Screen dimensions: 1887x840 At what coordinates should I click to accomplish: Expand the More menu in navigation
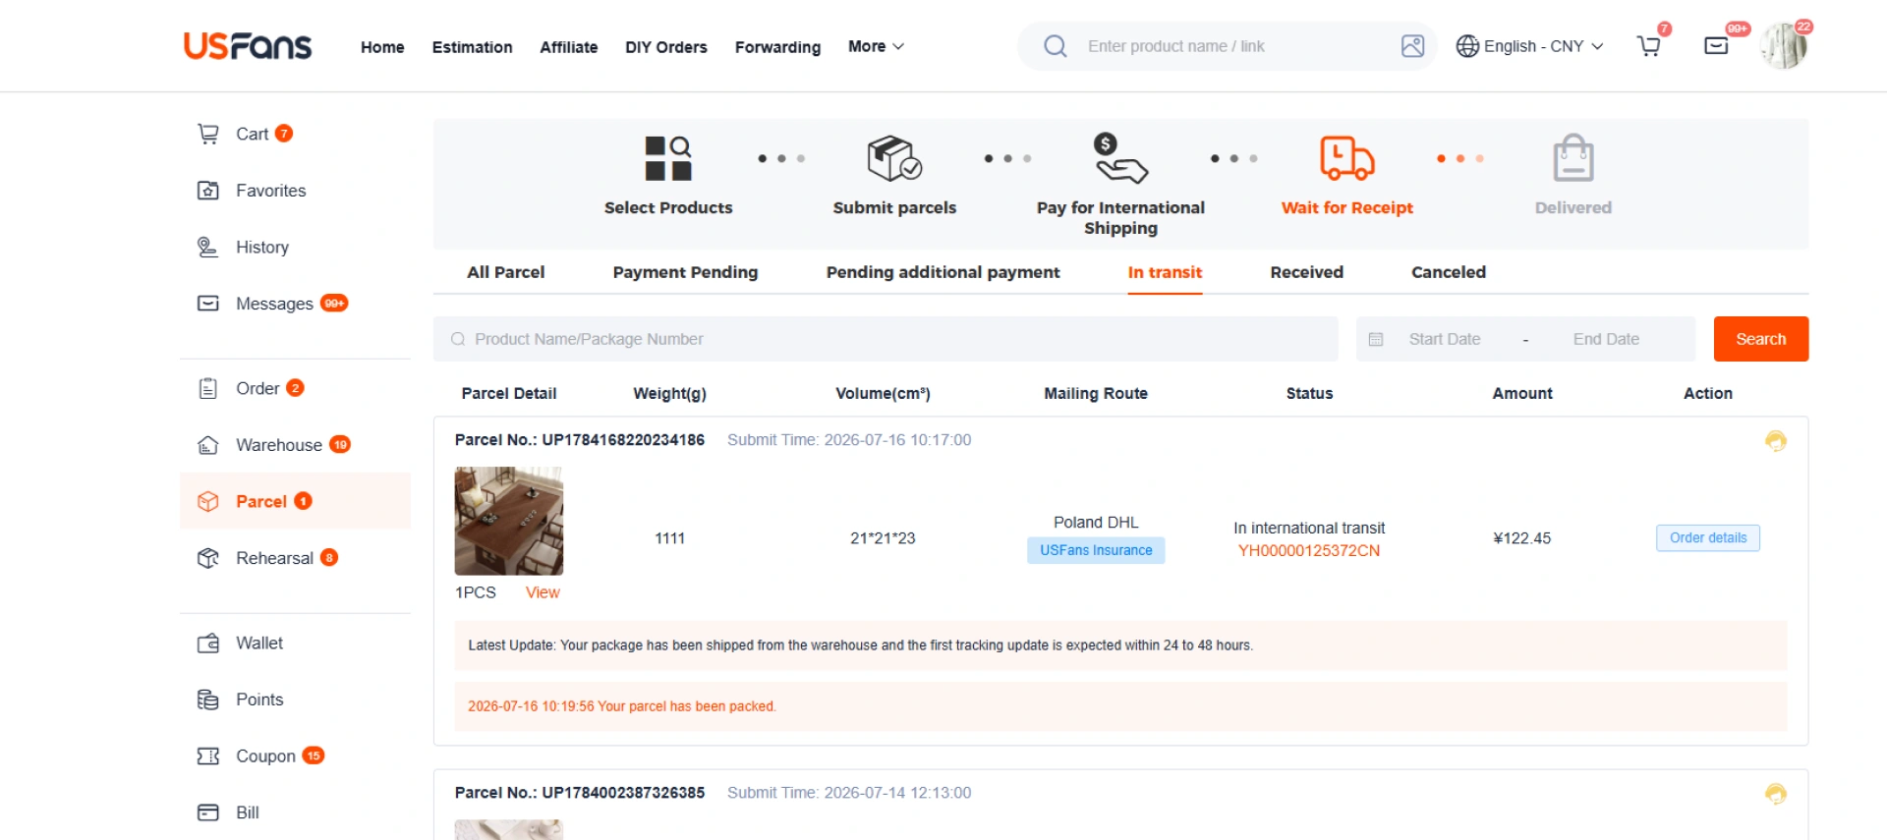point(876,46)
